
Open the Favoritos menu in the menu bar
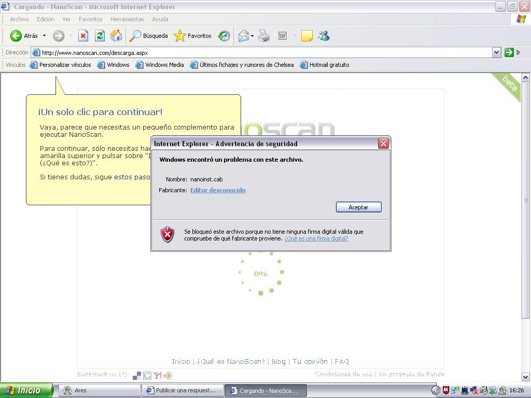coord(90,19)
